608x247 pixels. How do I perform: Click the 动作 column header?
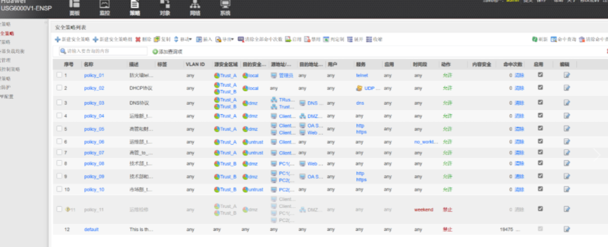[446, 64]
